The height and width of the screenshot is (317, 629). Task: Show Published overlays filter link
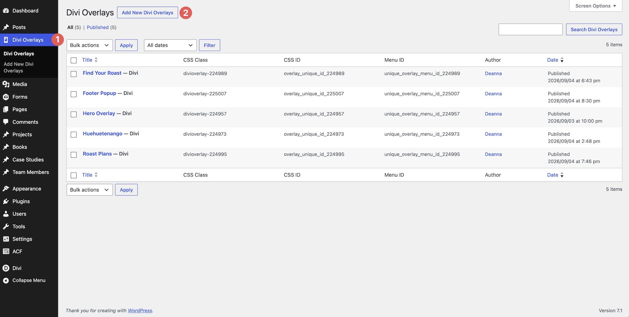point(98,27)
